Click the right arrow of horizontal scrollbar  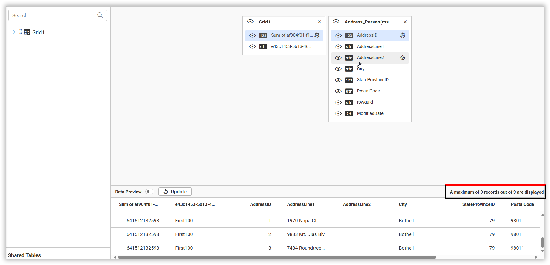click(536, 257)
